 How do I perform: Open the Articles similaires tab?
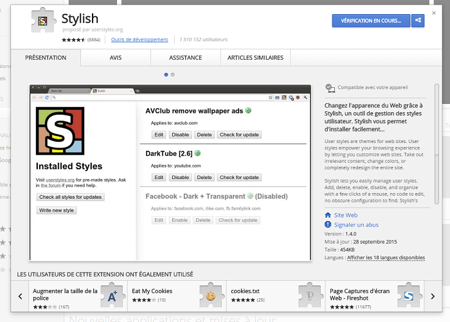255,58
